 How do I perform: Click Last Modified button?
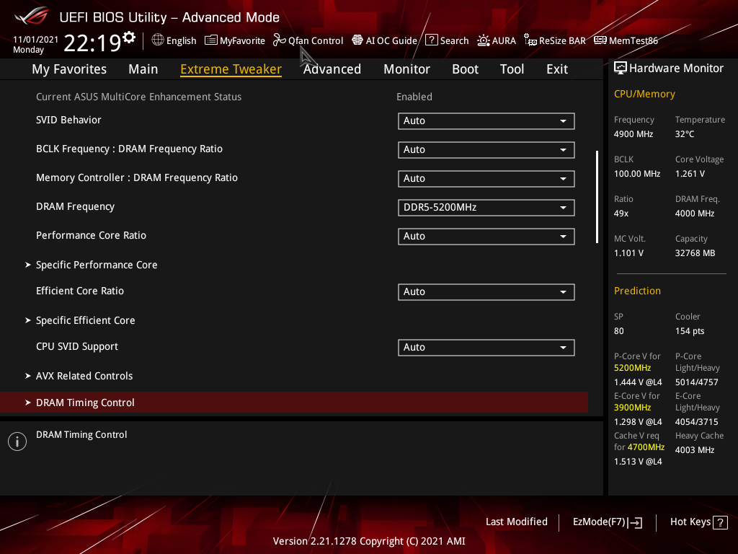coord(516,522)
